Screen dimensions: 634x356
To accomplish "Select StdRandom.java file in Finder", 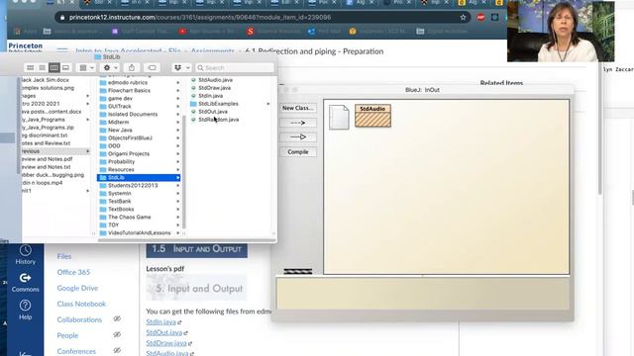I will [218, 120].
